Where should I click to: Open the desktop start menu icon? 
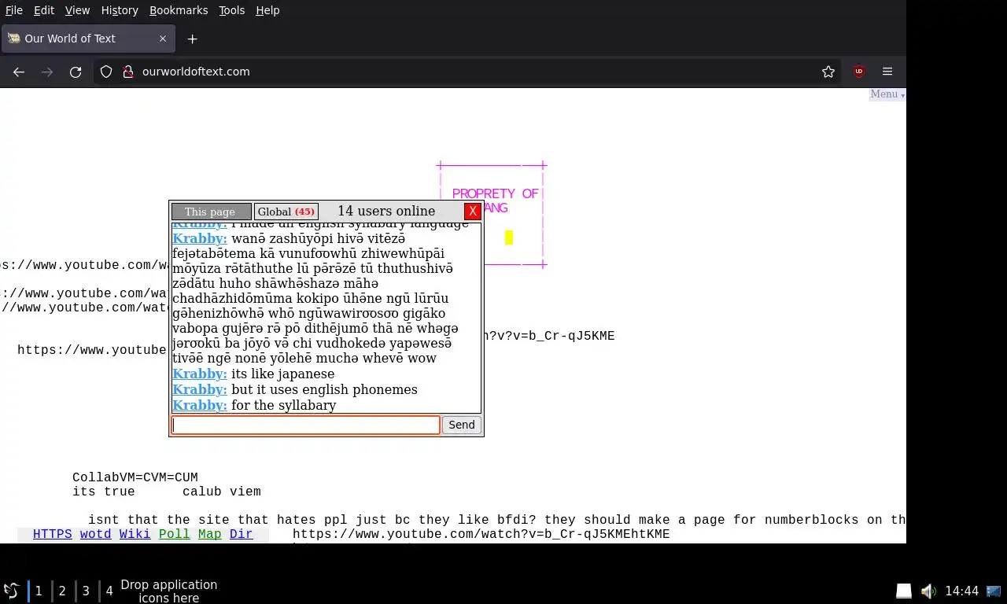pyautogui.click(x=11, y=591)
